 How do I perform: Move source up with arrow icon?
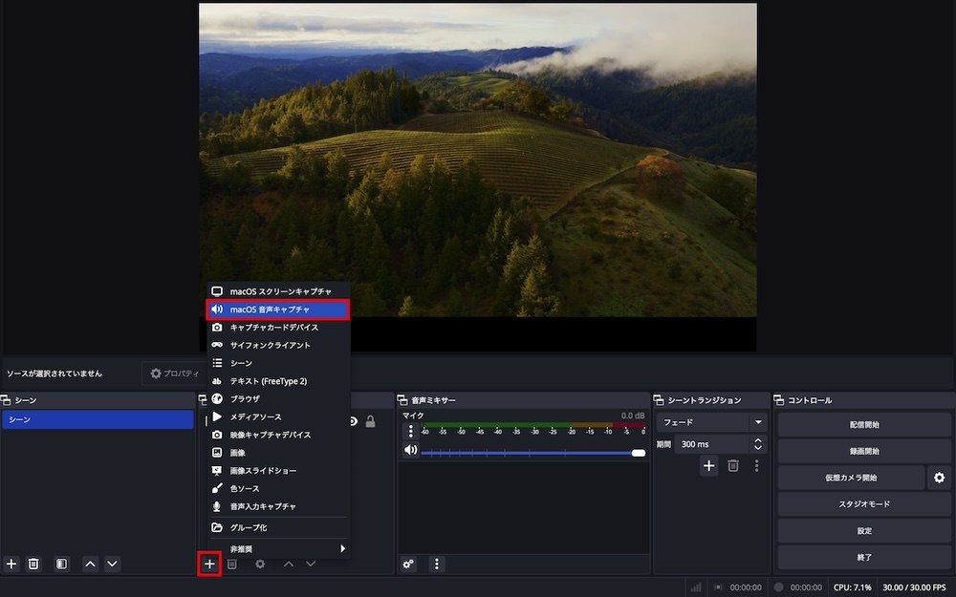click(289, 565)
